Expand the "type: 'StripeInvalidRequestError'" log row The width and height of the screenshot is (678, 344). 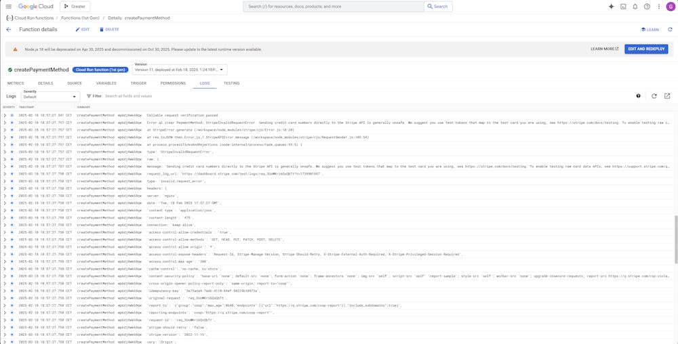coord(5,152)
